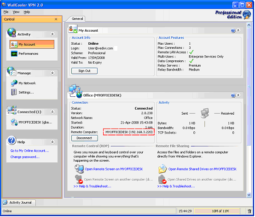This screenshot has height=217, width=255.
Task: Open help for Office (MYOFFICEDESK) panel
Action: point(233,95)
